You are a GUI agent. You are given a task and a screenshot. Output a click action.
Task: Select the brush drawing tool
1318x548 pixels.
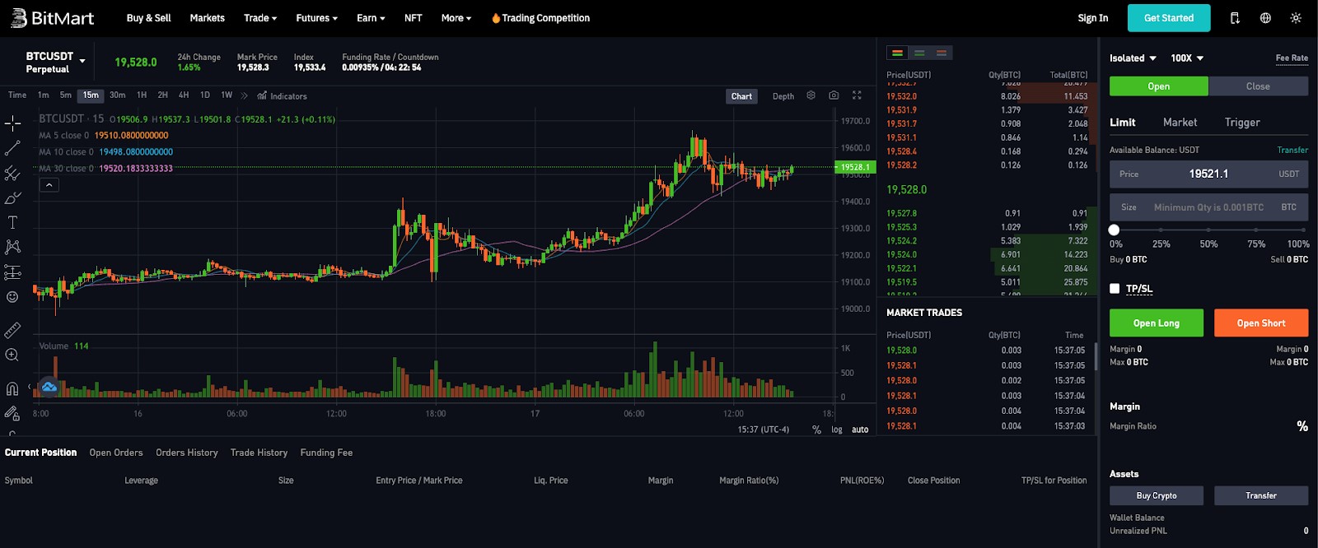(12, 197)
